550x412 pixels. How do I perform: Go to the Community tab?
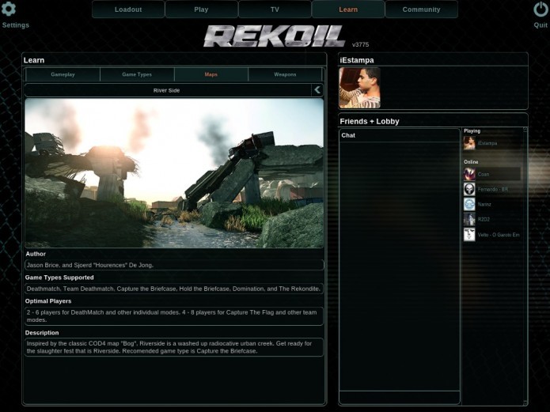[x=421, y=9]
